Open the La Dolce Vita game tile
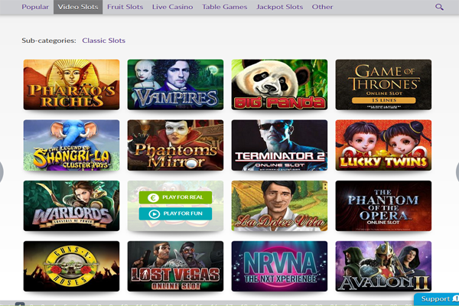Screen dimensions: 459x306 279,206
